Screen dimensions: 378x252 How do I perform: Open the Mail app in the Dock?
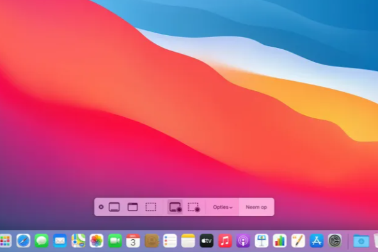pos(59,240)
